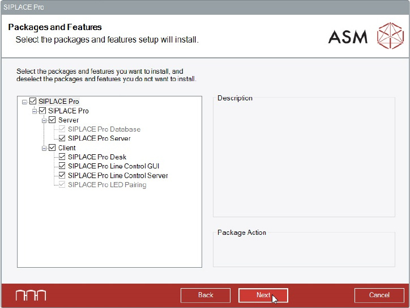Select the SIPLACE Pro Database label
This screenshot has width=410, height=308.
point(104,129)
